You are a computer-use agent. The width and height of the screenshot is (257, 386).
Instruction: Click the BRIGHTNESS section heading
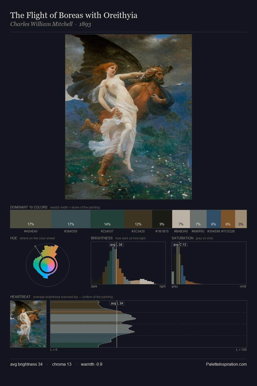point(102,238)
